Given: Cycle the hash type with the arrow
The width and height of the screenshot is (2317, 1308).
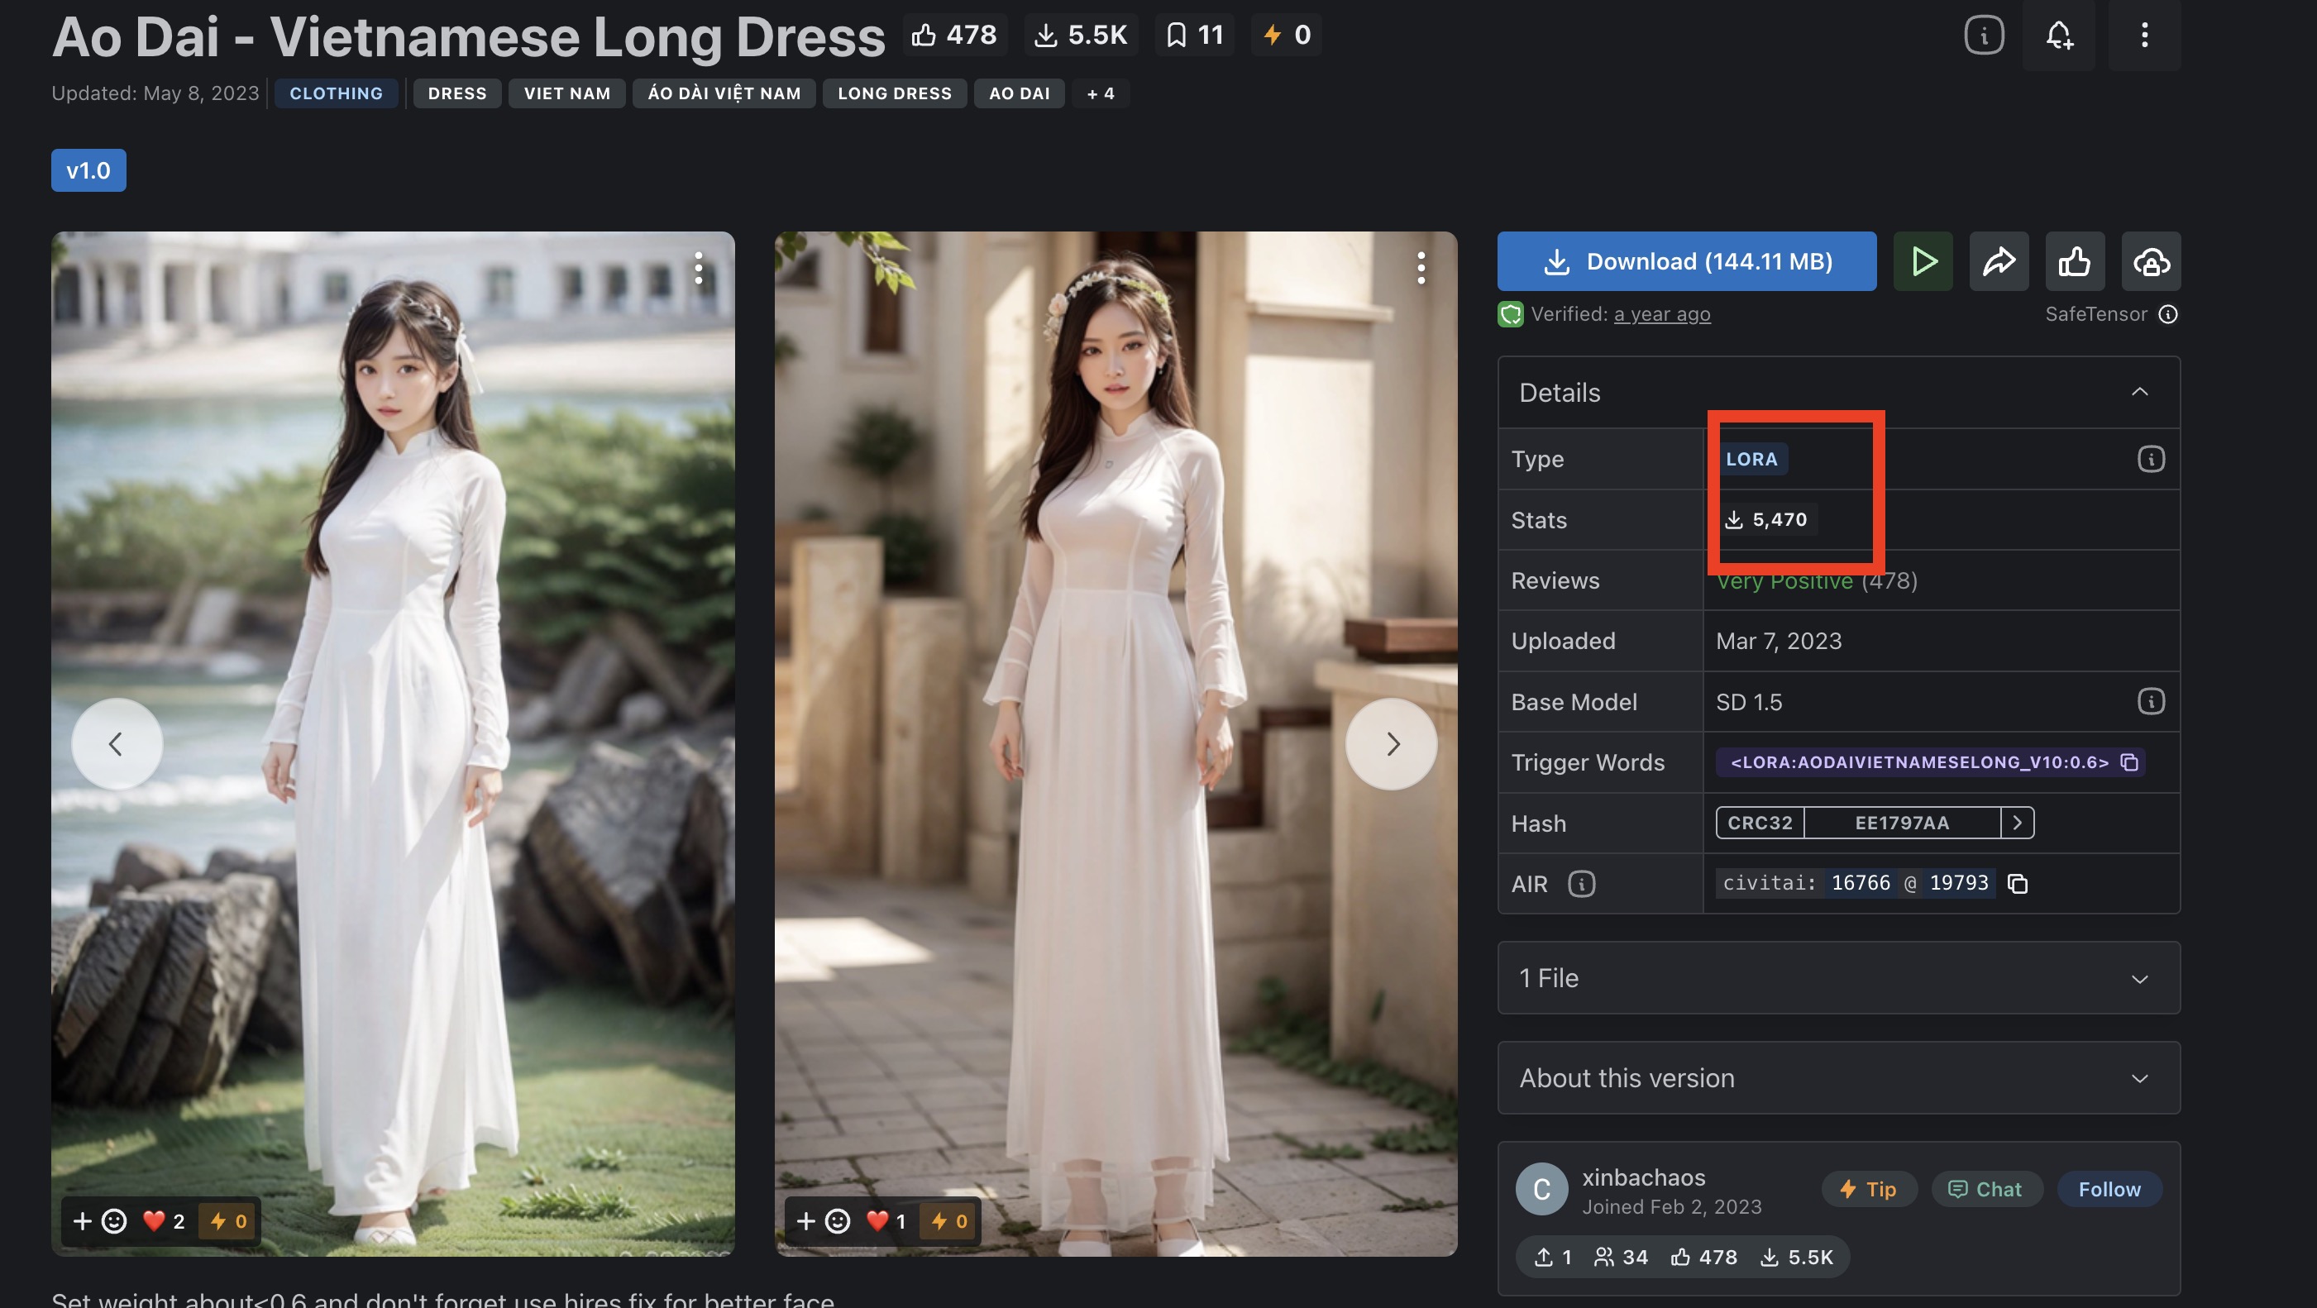Looking at the screenshot, I should click(2018, 823).
